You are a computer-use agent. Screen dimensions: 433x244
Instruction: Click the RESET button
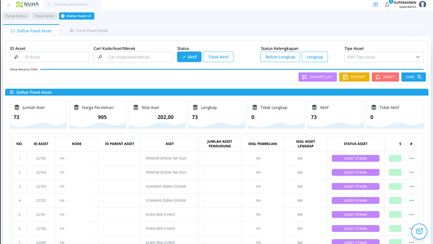coord(385,77)
